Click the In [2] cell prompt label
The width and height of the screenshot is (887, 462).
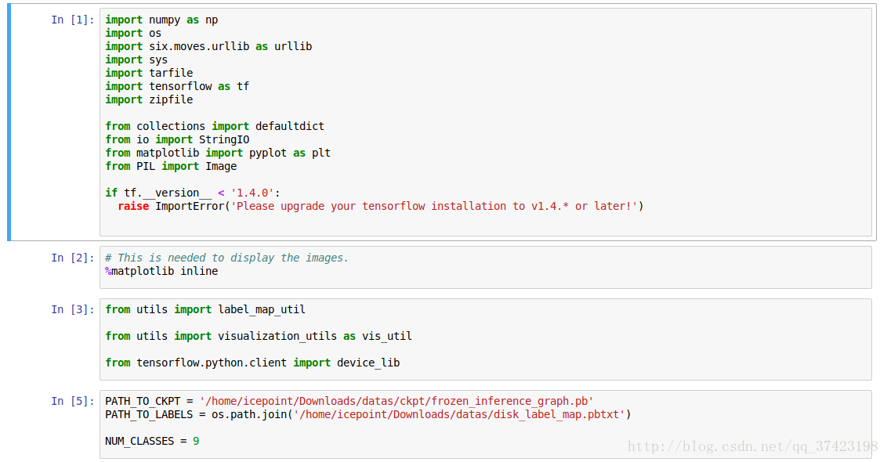[72, 258]
